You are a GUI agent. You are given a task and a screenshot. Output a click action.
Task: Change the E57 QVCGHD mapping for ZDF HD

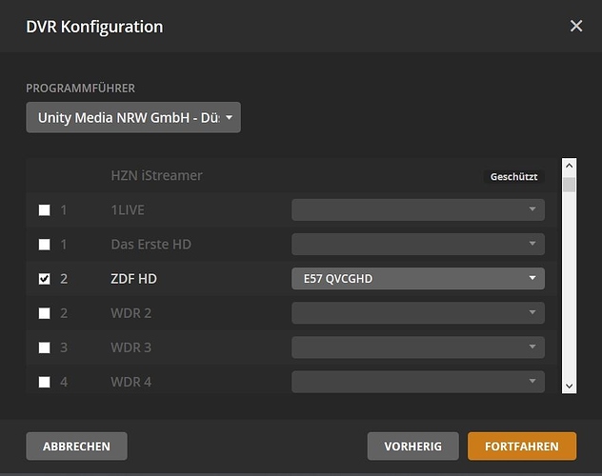(418, 279)
